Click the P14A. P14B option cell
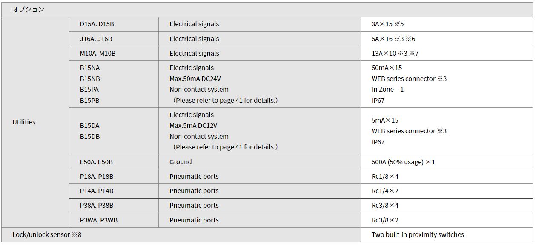Screen dimensions: 536x245 (114, 191)
